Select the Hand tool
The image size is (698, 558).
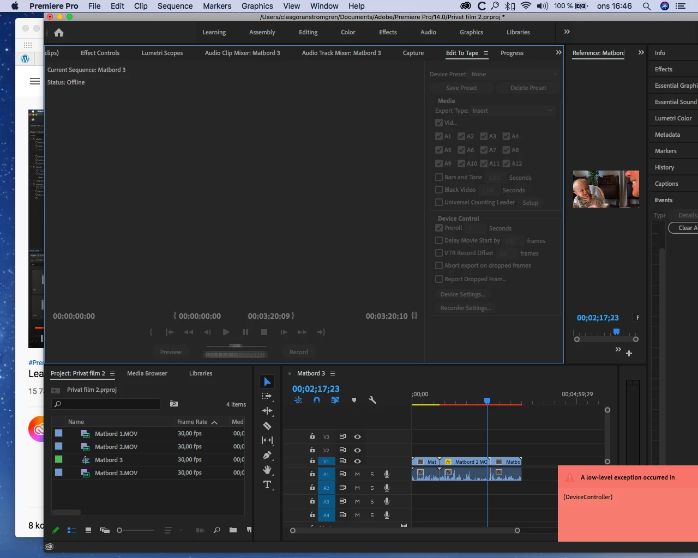tap(267, 470)
